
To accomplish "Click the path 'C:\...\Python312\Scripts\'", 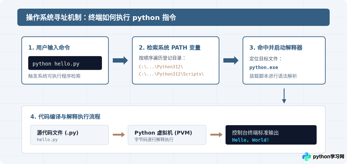I will pos(171,74).
